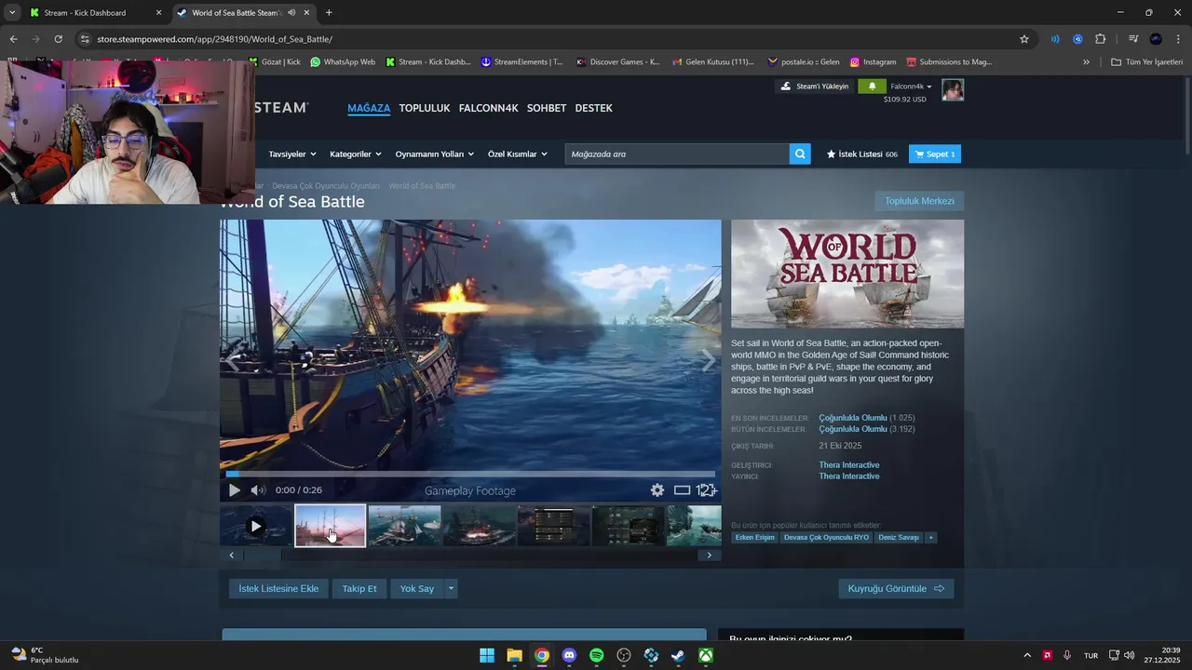The width and height of the screenshot is (1192, 670).
Task: Open Thera Interactive developer link
Action: tap(849, 465)
